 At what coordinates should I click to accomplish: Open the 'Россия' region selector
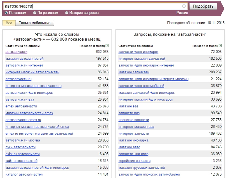[182, 13]
